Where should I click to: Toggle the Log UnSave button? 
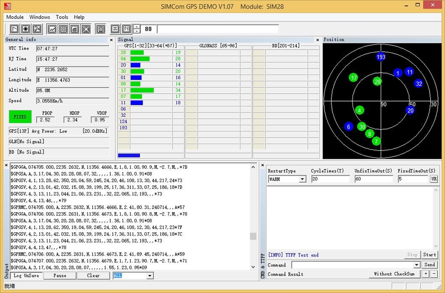tap(26, 276)
